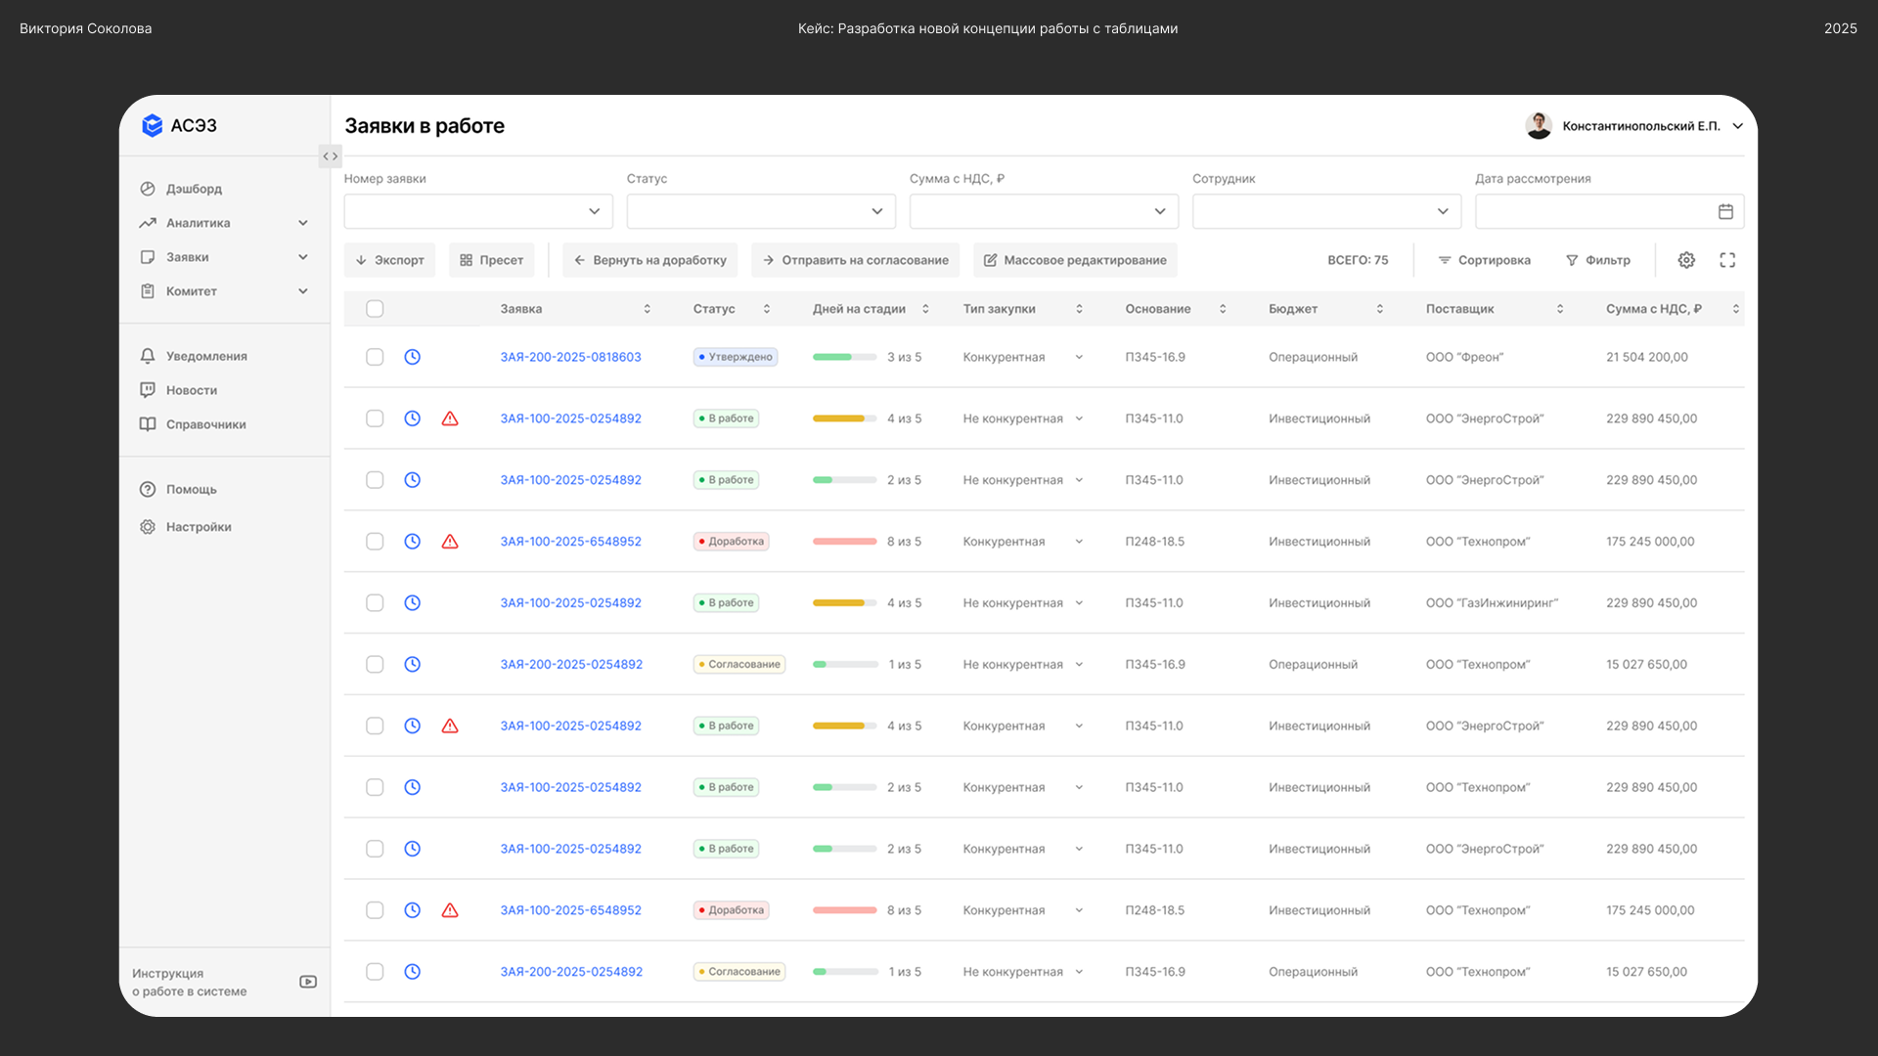Open Уведомления in the sidebar
The image size is (1878, 1056).
(206, 356)
